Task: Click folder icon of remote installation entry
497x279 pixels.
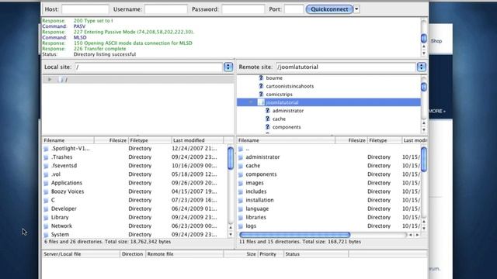Action: (x=241, y=200)
